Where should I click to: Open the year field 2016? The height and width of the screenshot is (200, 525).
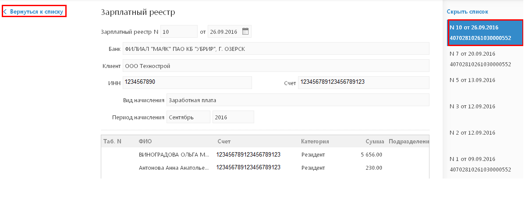pyautogui.click(x=233, y=117)
